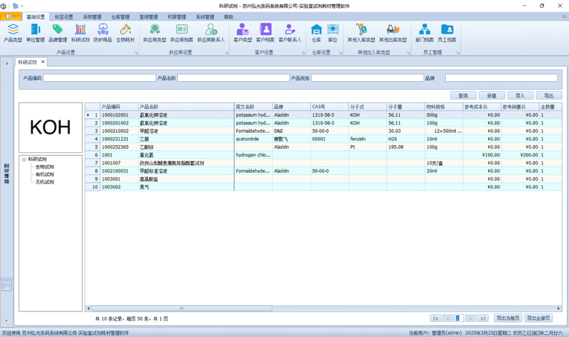Open the 帮助 help tab
Image resolution: width=569 pixels, height=337 pixels.
(x=228, y=16)
